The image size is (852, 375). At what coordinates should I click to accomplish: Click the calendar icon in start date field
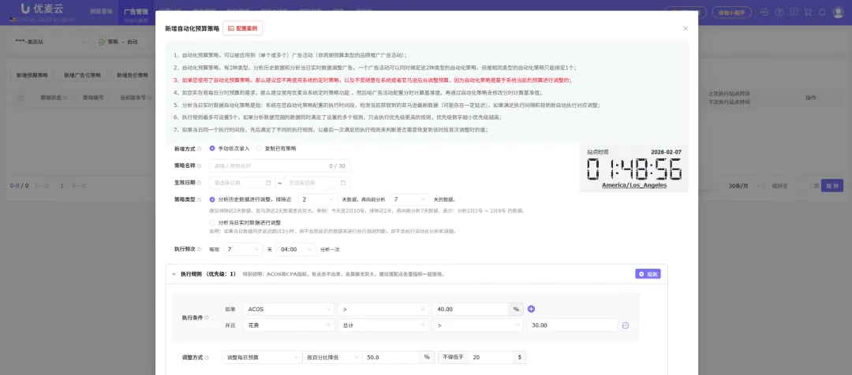point(268,183)
